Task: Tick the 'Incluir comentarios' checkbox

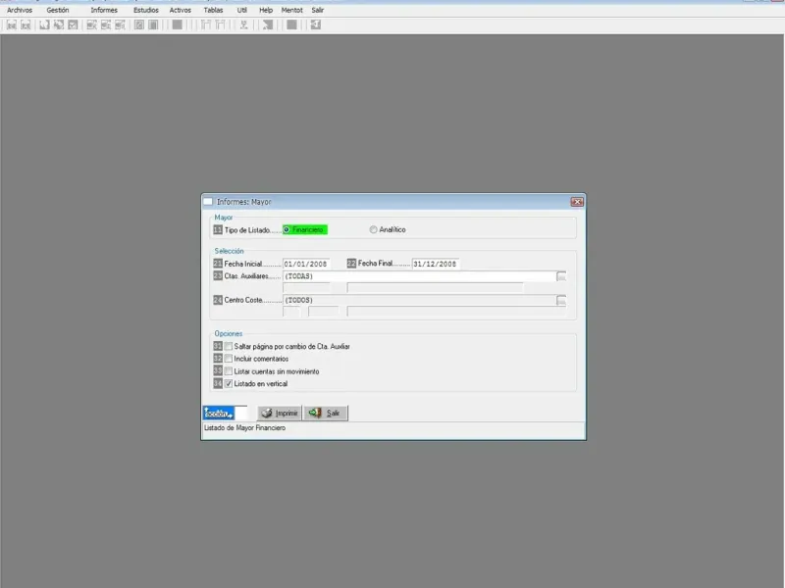Action: point(229,359)
